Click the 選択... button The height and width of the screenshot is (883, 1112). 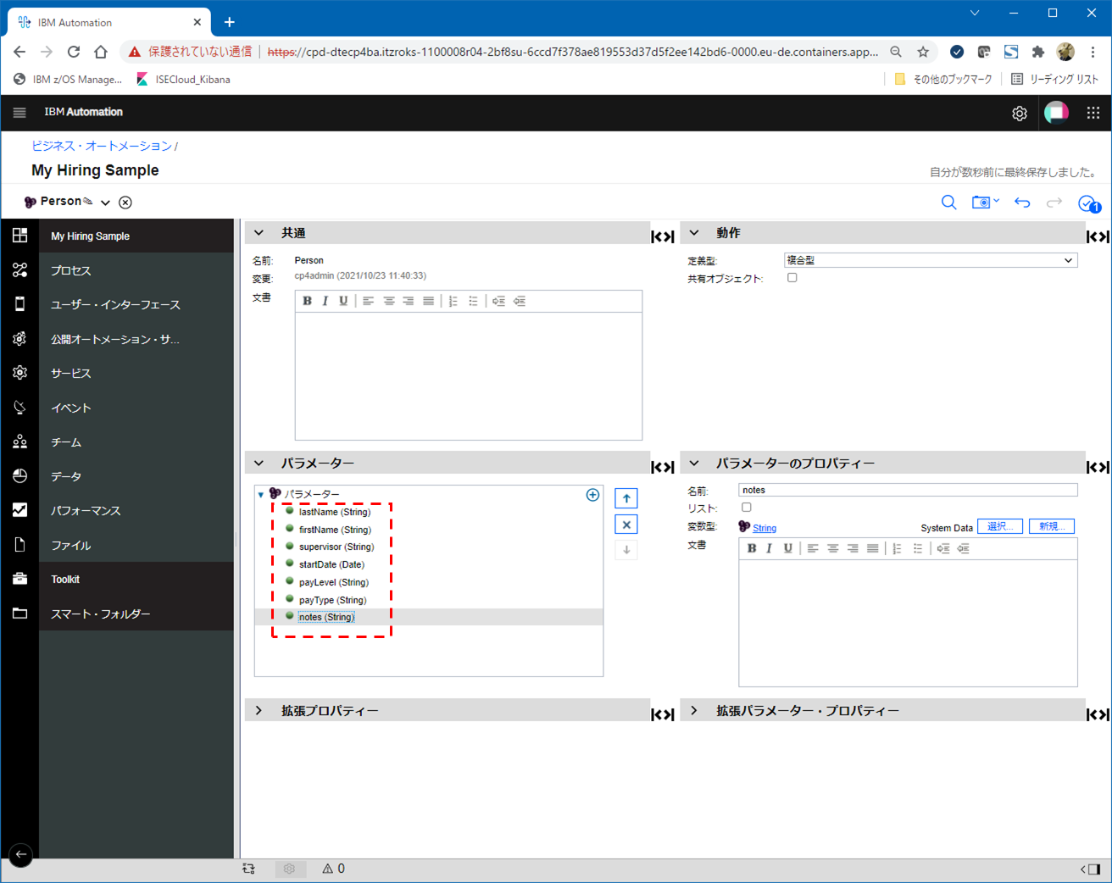[x=1000, y=527]
